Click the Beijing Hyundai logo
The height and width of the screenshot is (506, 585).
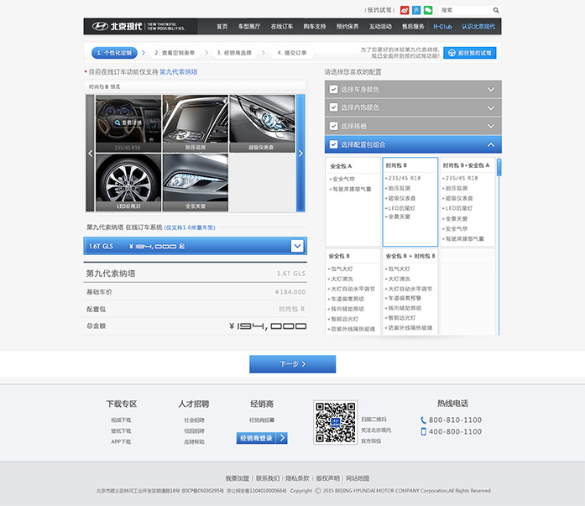pos(113,26)
